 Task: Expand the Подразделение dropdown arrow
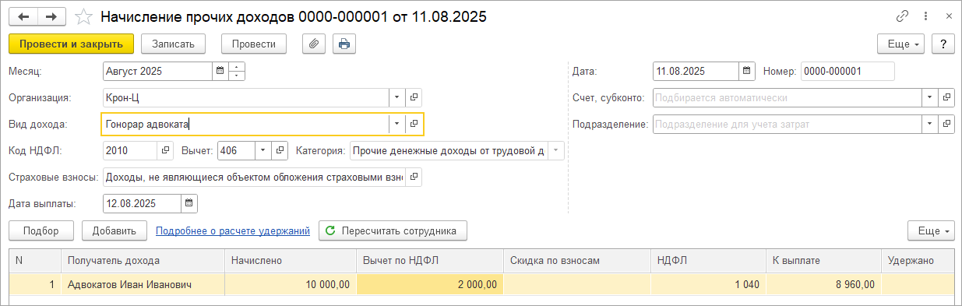point(930,124)
